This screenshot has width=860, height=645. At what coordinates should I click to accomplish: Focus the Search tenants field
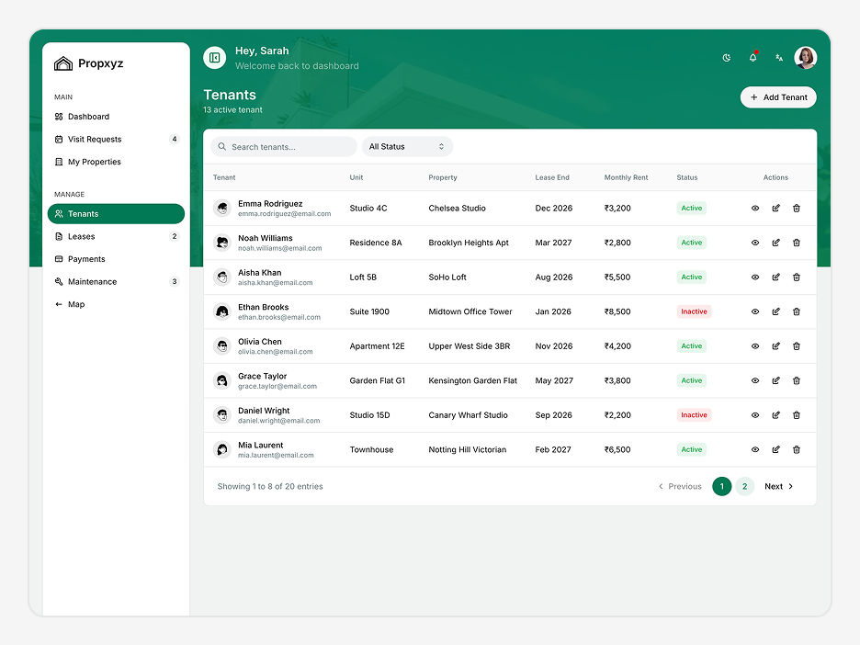coord(284,146)
